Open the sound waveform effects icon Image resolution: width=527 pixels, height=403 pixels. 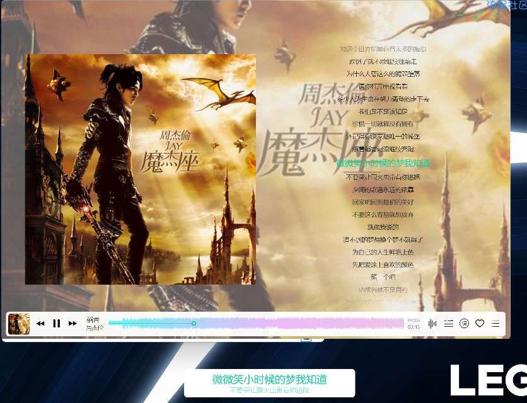tap(432, 324)
